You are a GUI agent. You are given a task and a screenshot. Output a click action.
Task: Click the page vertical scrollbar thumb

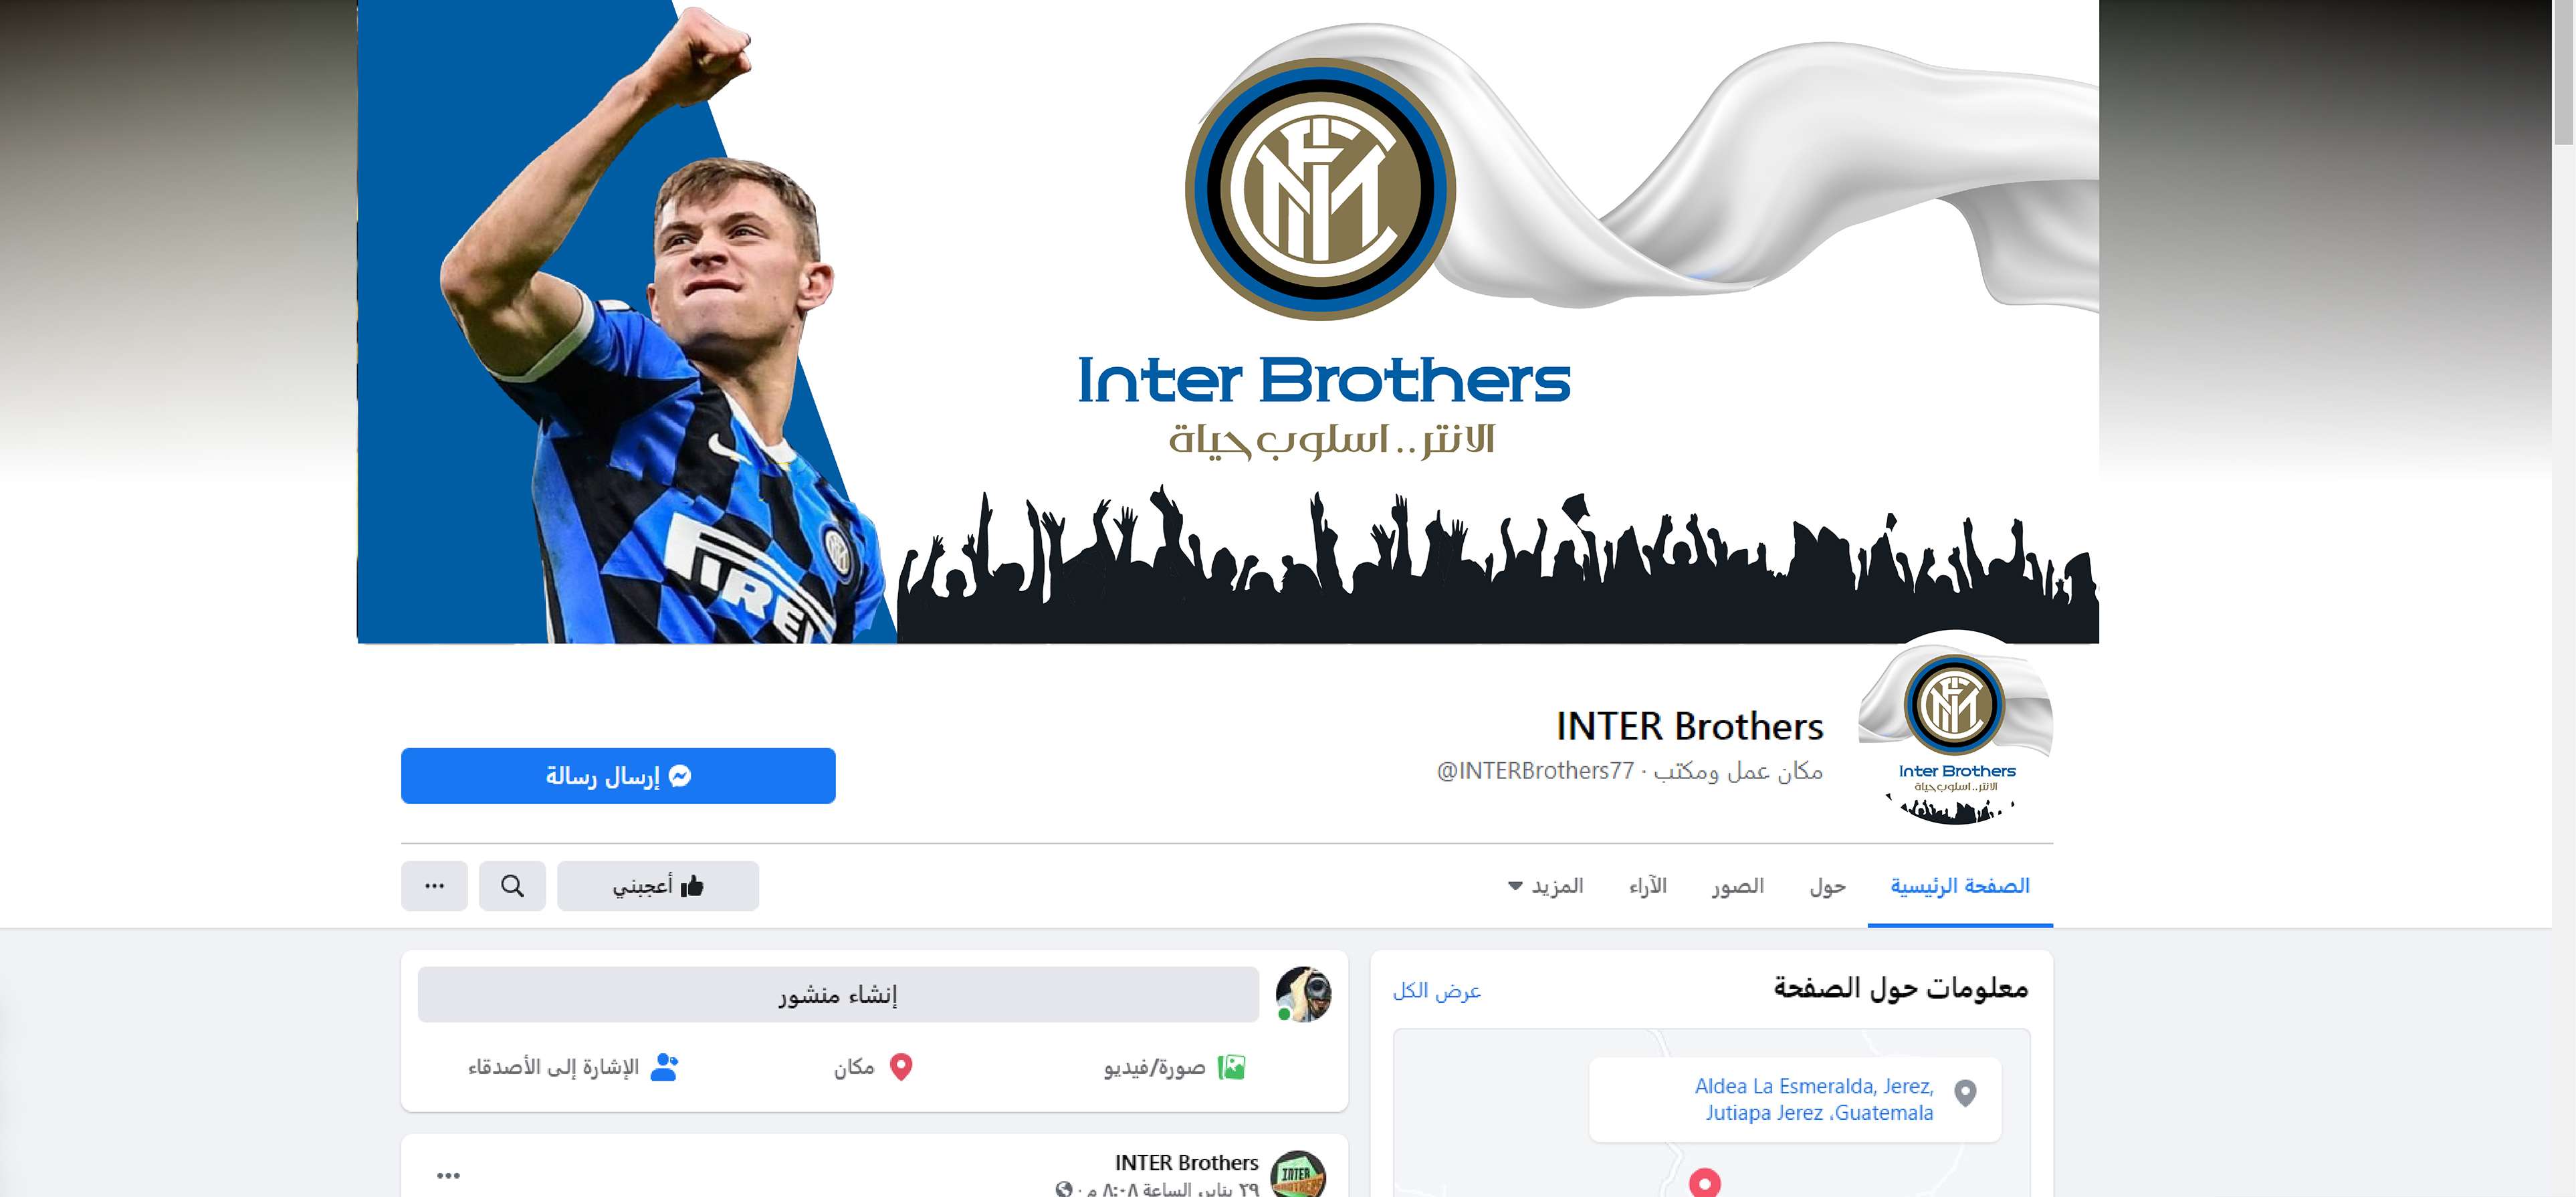pos(2564,72)
